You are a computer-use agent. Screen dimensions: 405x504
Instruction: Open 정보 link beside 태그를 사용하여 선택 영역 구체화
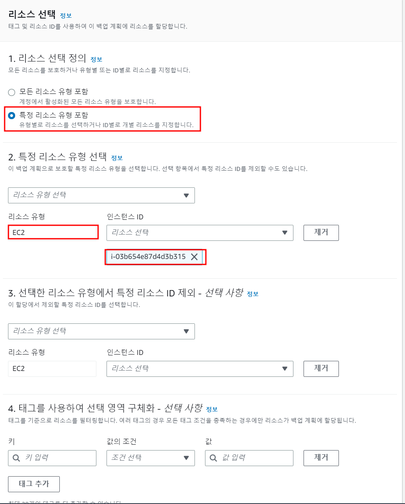tap(212, 409)
